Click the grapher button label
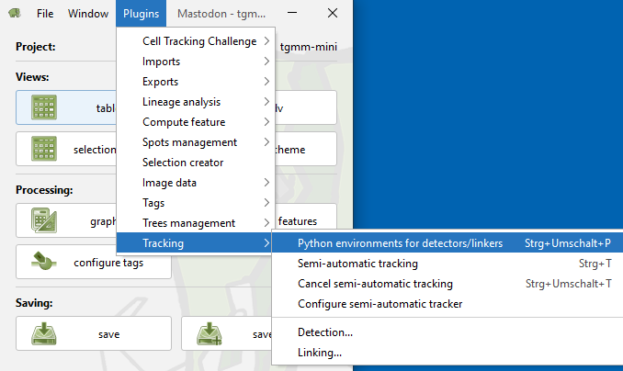This screenshot has width=623, height=371. pos(103,221)
